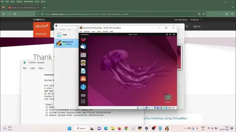Open the Help menu of the VM window
Screen dimensions: 236x132
point(111,32)
